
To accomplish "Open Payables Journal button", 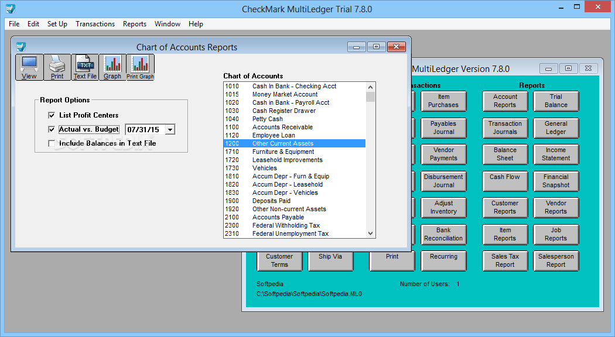I will tap(443, 128).
